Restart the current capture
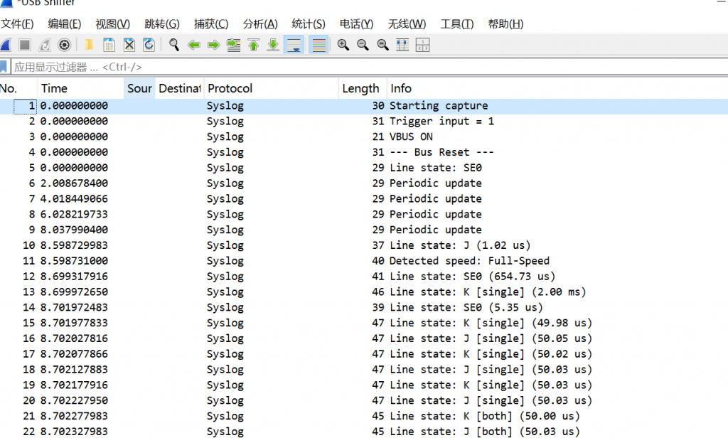The height and width of the screenshot is (438, 728). pos(45,45)
